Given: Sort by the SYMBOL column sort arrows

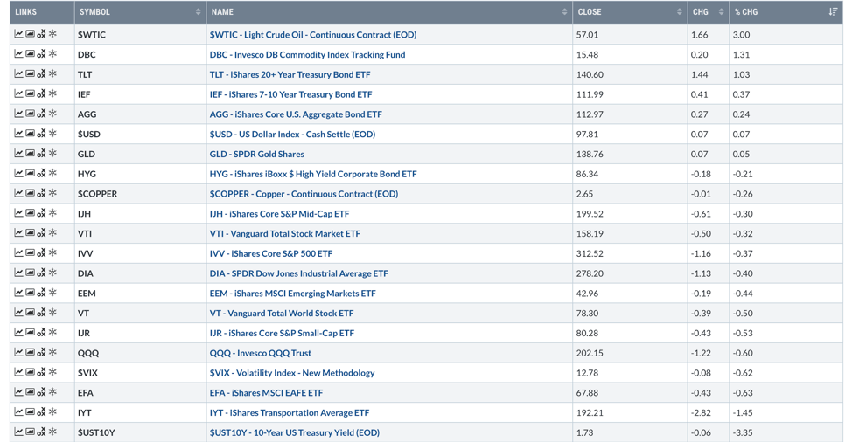Looking at the screenshot, I should click(x=198, y=12).
